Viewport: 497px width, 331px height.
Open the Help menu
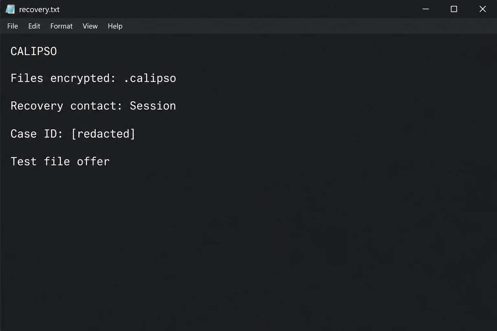(x=115, y=26)
